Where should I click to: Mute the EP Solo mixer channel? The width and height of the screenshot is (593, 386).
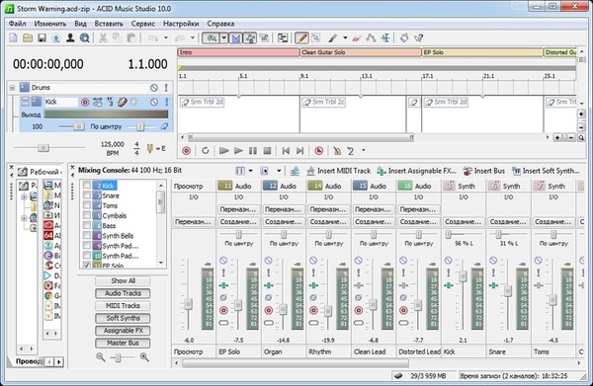point(223,261)
